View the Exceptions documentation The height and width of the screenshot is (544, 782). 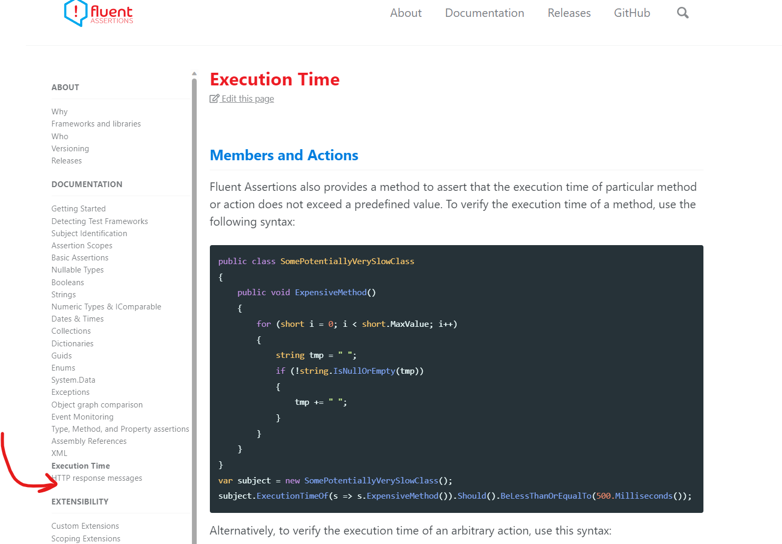pos(70,392)
